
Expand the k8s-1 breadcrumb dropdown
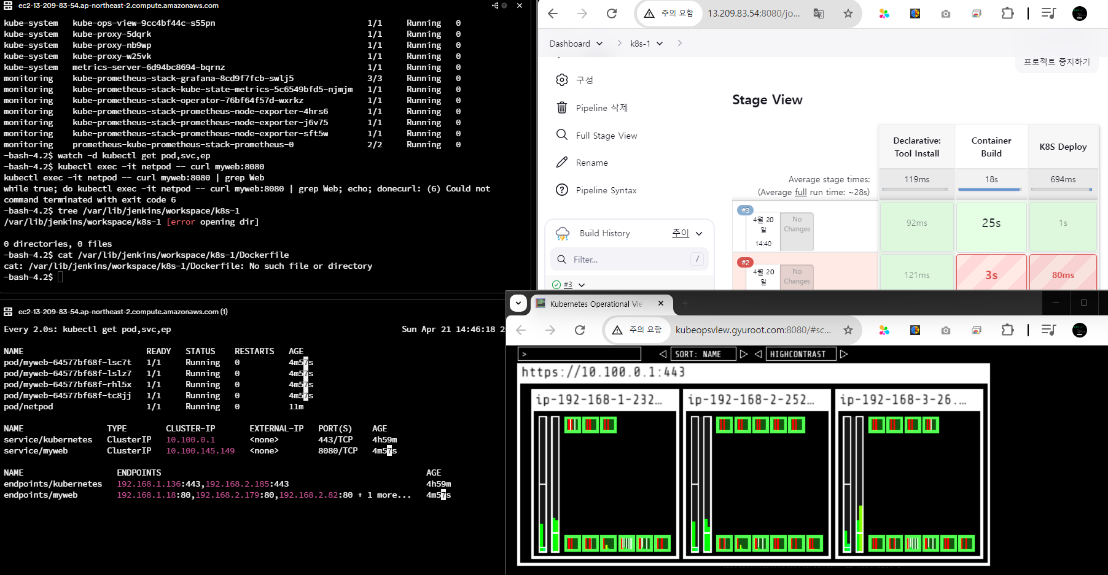660,44
